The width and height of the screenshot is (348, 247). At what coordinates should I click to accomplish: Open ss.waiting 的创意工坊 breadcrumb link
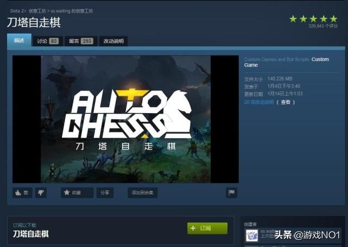pos(72,11)
